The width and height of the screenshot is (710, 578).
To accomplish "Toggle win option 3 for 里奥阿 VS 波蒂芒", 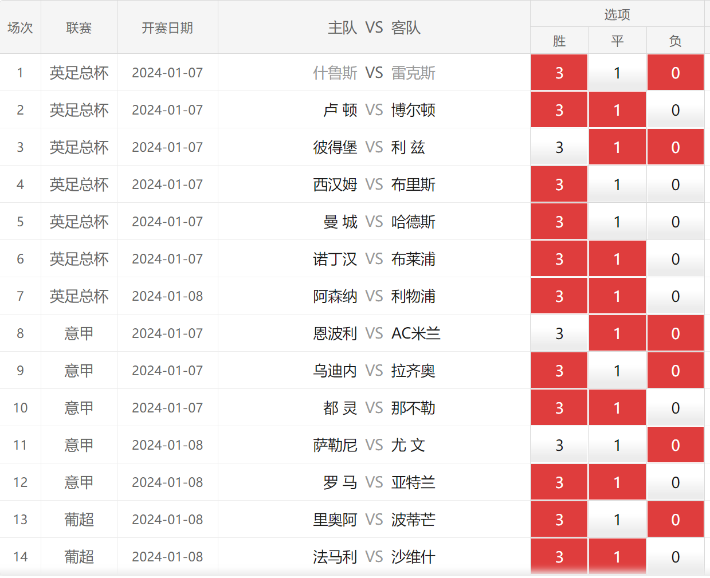I will 559,520.
